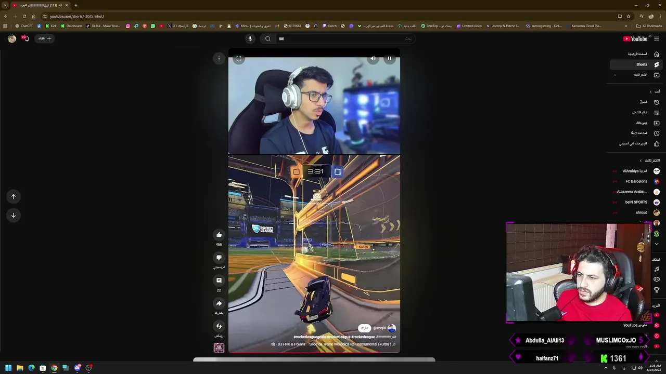Open Your videos in the sidebar
The width and height of the screenshot is (666, 374).
click(635, 123)
